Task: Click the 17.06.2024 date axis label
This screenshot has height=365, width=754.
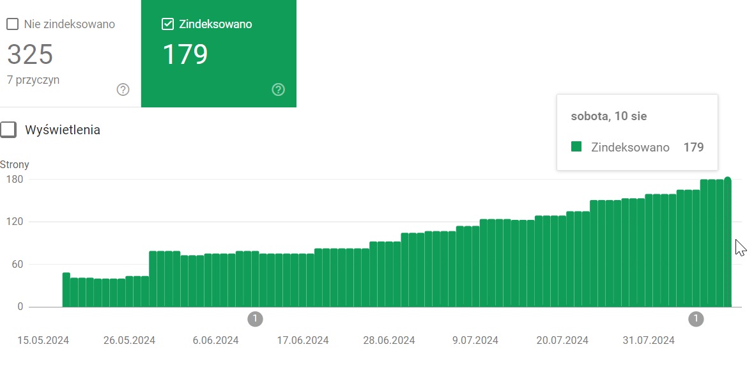Action: click(302, 340)
